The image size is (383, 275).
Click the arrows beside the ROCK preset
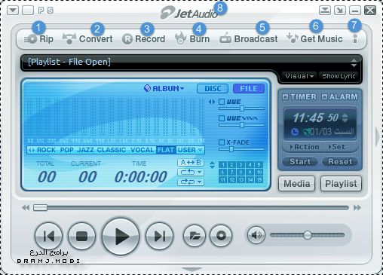coord(32,150)
